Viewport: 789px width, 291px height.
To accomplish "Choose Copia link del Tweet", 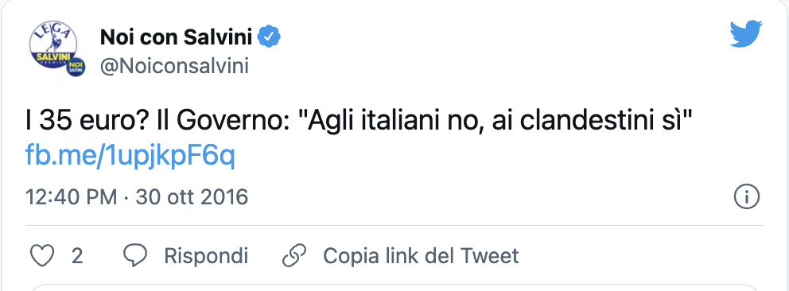I will 421,256.
